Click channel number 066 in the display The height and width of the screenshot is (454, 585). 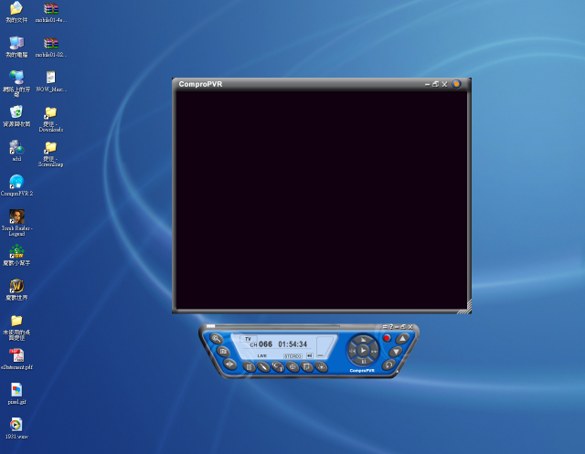pos(265,344)
